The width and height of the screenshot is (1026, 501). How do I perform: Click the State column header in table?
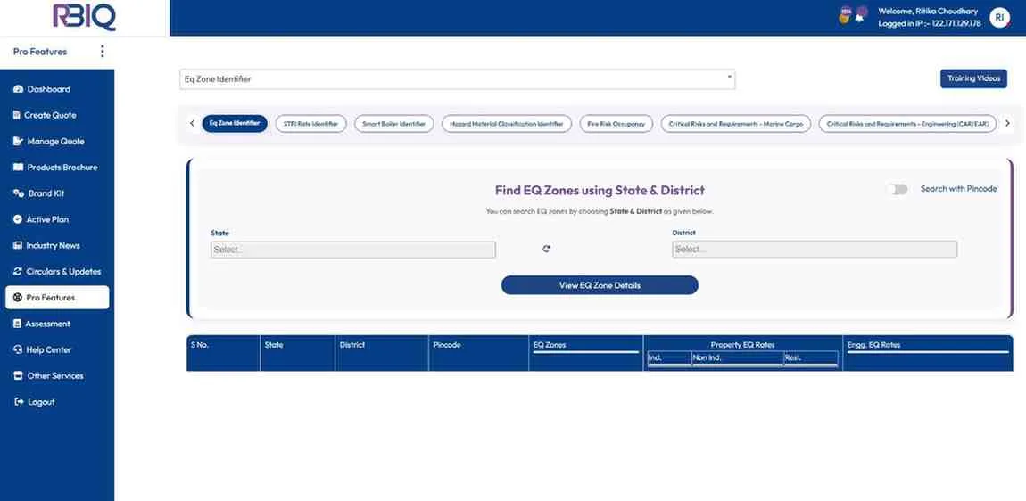pyautogui.click(x=298, y=353)
